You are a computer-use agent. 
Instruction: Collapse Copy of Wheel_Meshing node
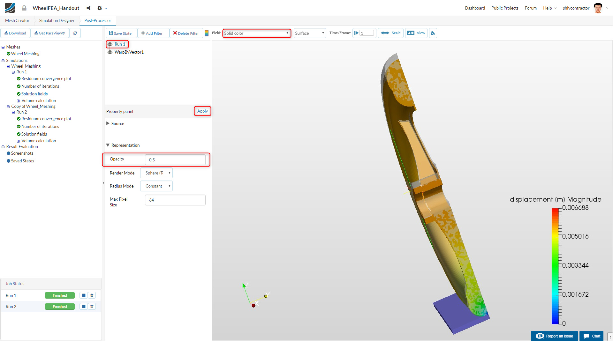click(x=8, y=107)
